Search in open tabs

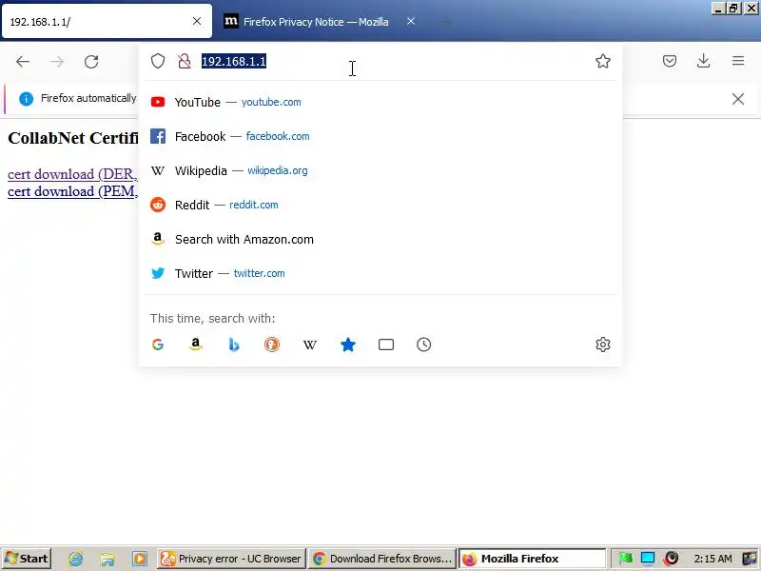tap(386, 345)
